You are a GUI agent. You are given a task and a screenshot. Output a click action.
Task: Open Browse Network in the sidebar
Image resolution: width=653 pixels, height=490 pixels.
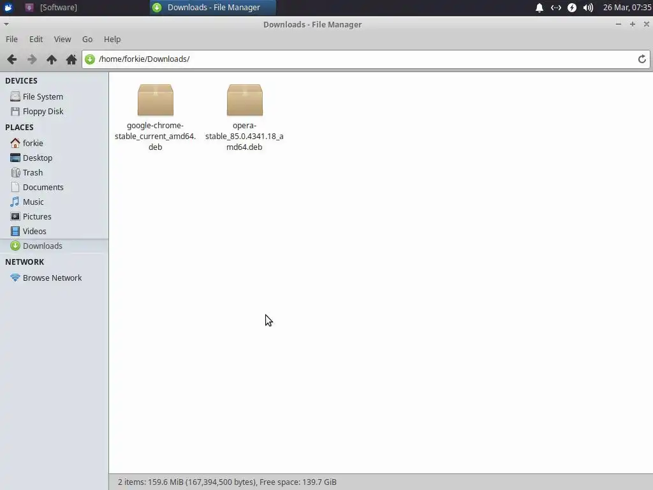(54, 278)
